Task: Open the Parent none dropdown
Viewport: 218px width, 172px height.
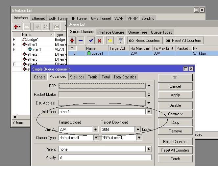Action: 149,149
